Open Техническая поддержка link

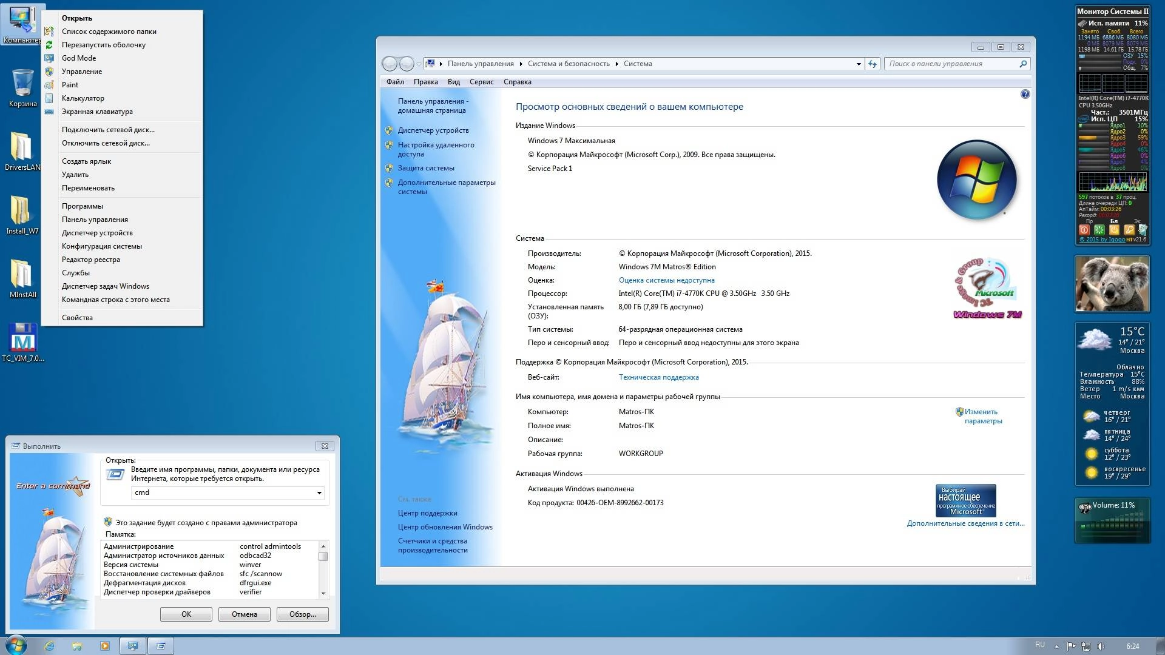(x=658, y=377)
